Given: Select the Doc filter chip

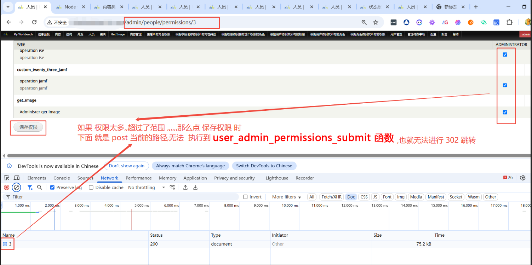Looking at the screenshot, I should [351, 197].
